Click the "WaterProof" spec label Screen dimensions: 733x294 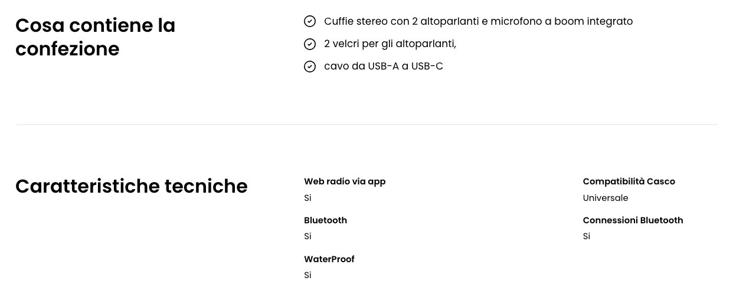[x=329, y=259]
